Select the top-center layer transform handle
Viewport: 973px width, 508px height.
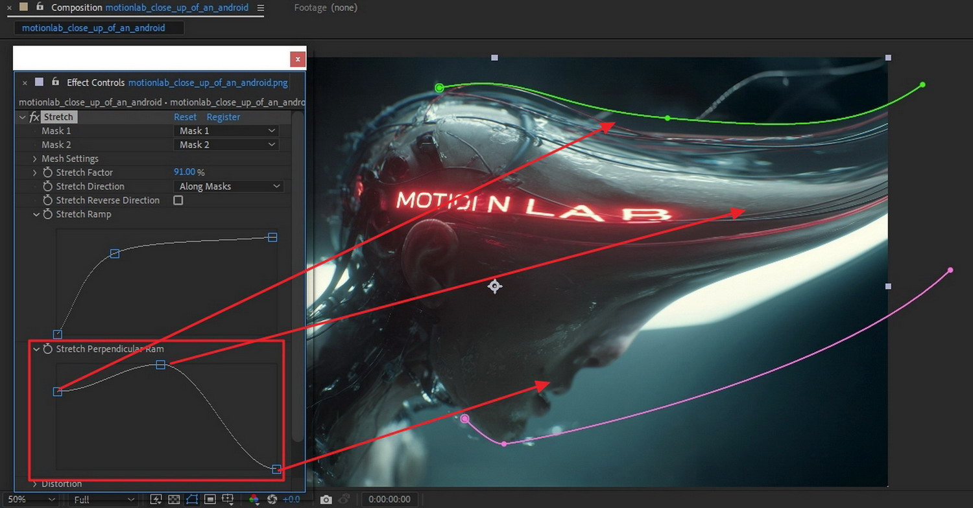click(495, 58)
